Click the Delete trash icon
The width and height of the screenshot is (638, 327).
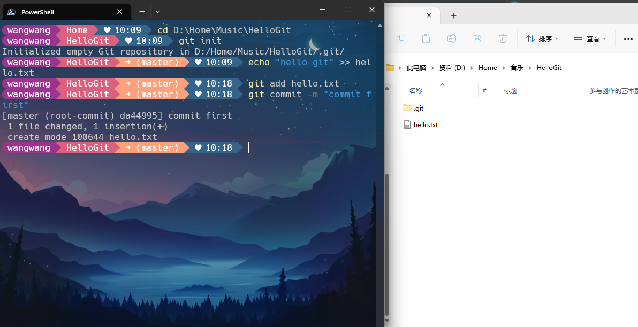[x=503, y=38]
